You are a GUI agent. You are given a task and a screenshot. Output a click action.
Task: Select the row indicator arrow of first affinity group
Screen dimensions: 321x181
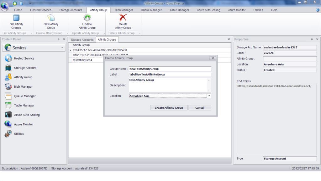pos(70,50)
